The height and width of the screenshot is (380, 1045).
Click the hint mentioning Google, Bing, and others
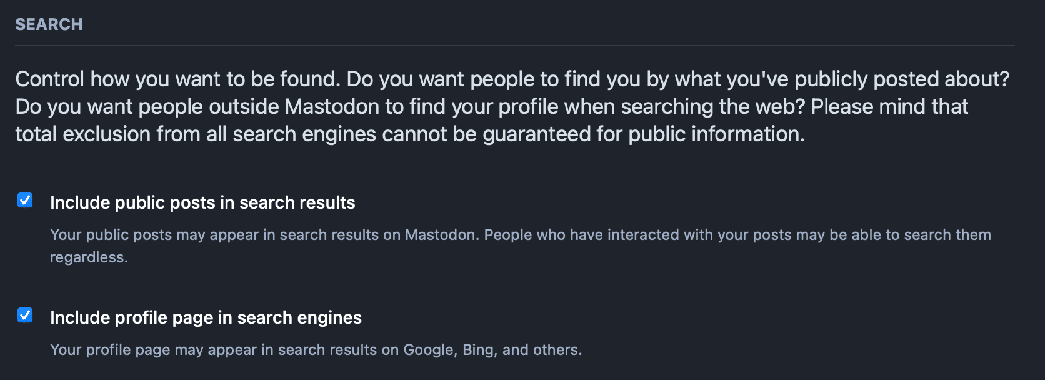click(x=316, y=350)
